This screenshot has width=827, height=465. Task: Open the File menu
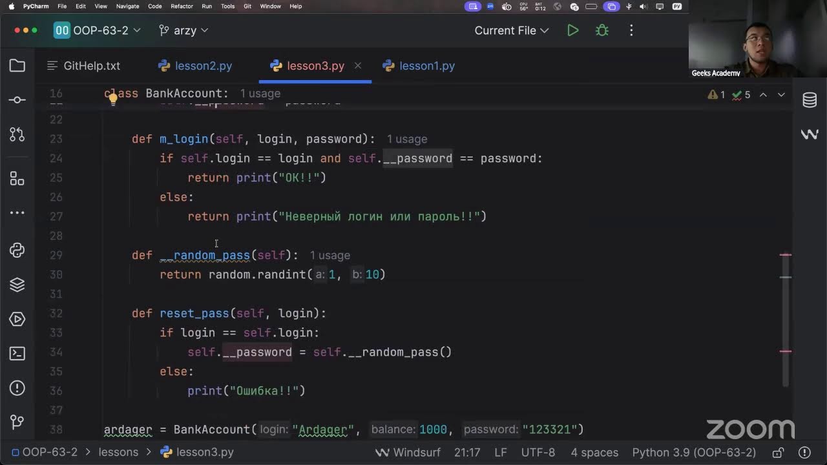pos(62,6)
